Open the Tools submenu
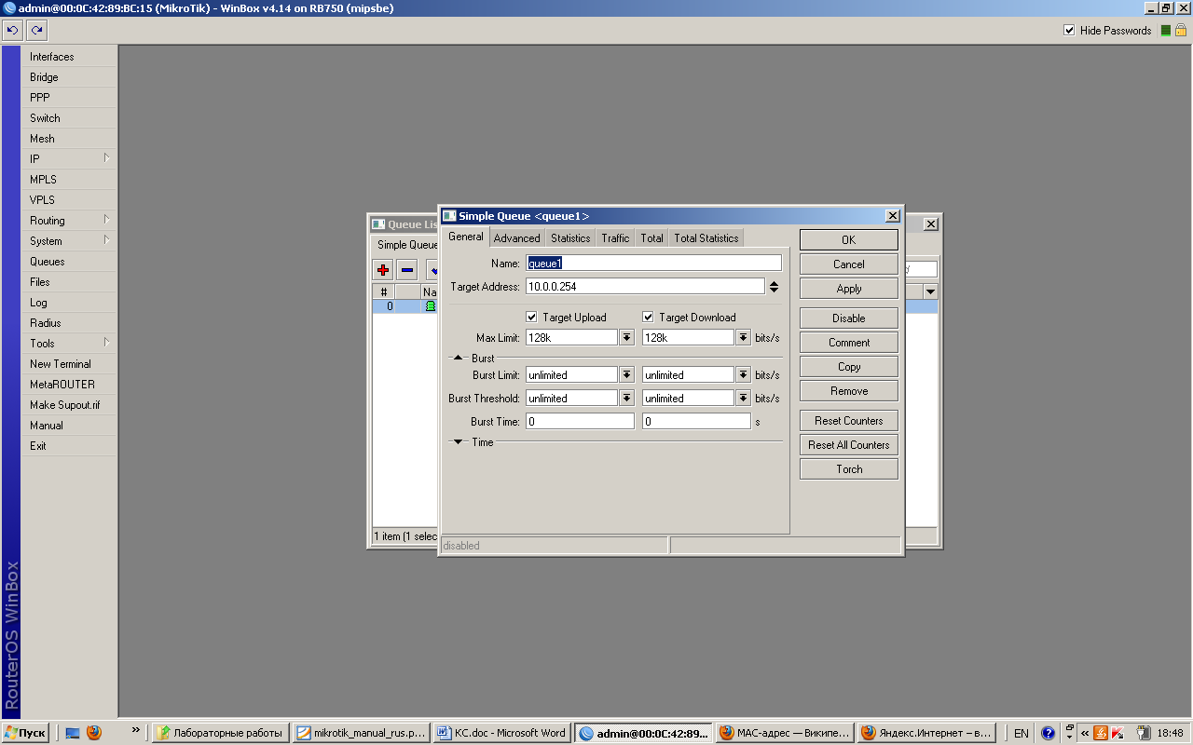Image resolution: width=1193 pixels, height=745 pixels. click(69, 344)
